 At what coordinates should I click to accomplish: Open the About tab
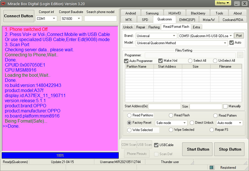point(238,13)
